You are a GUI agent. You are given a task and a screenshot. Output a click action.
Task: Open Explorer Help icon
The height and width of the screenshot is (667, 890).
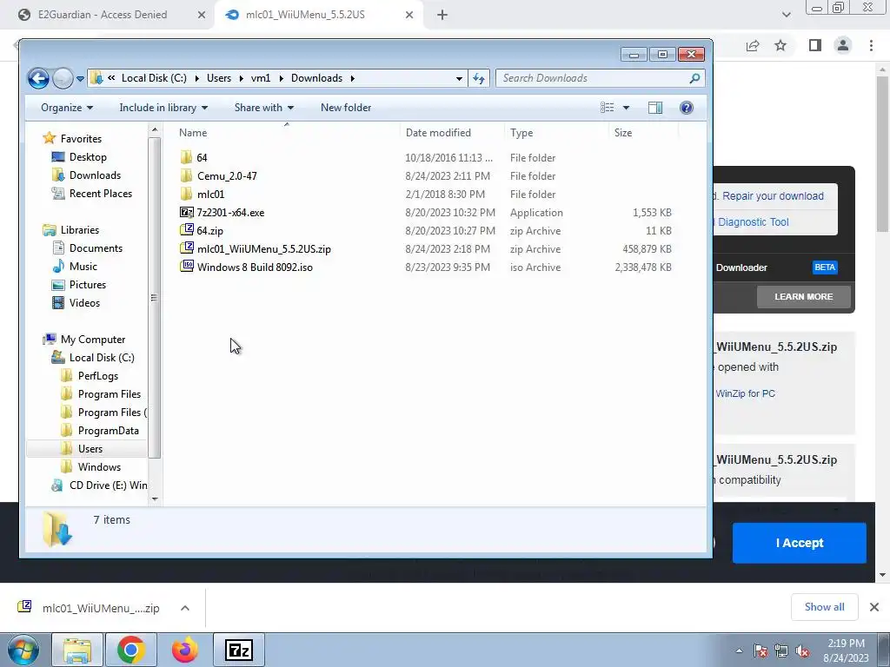687,108
